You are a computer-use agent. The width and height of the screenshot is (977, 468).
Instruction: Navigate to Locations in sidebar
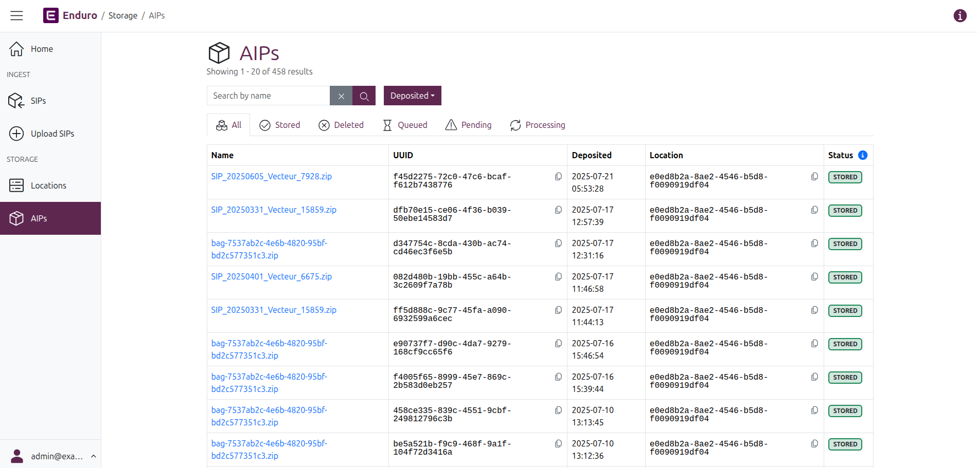click(50, 185)
